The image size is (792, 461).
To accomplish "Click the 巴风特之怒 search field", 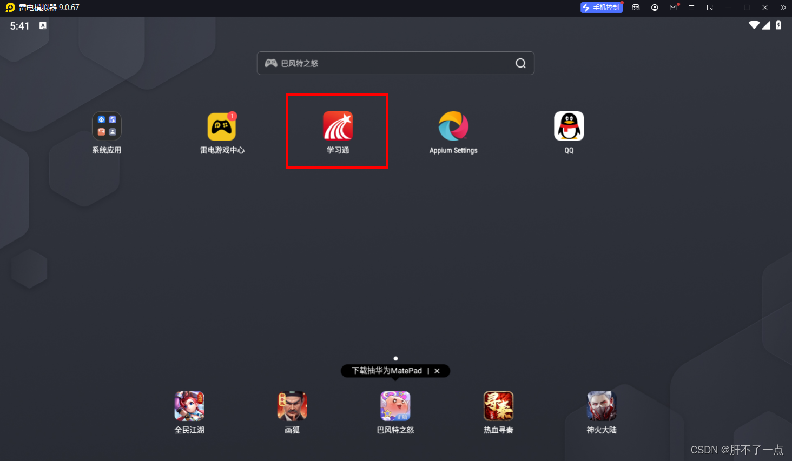I will click(395, 63).
